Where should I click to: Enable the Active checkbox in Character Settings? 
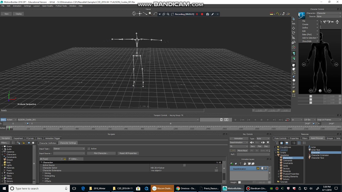tap(89, 149)
